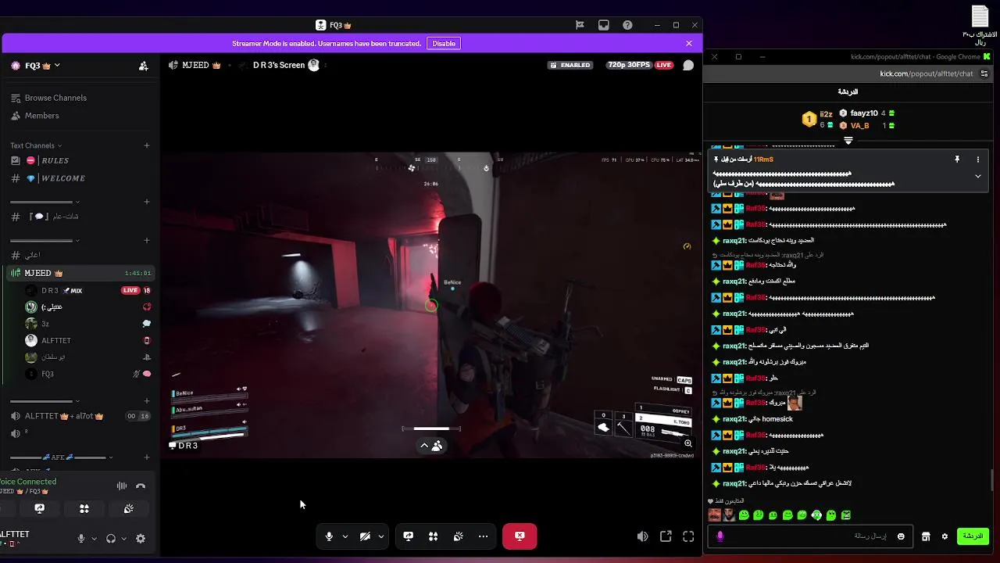The width and height of the screenshot is (1000, 563).
Task: Stop watching with the red button
Action: tap(520, 536)
